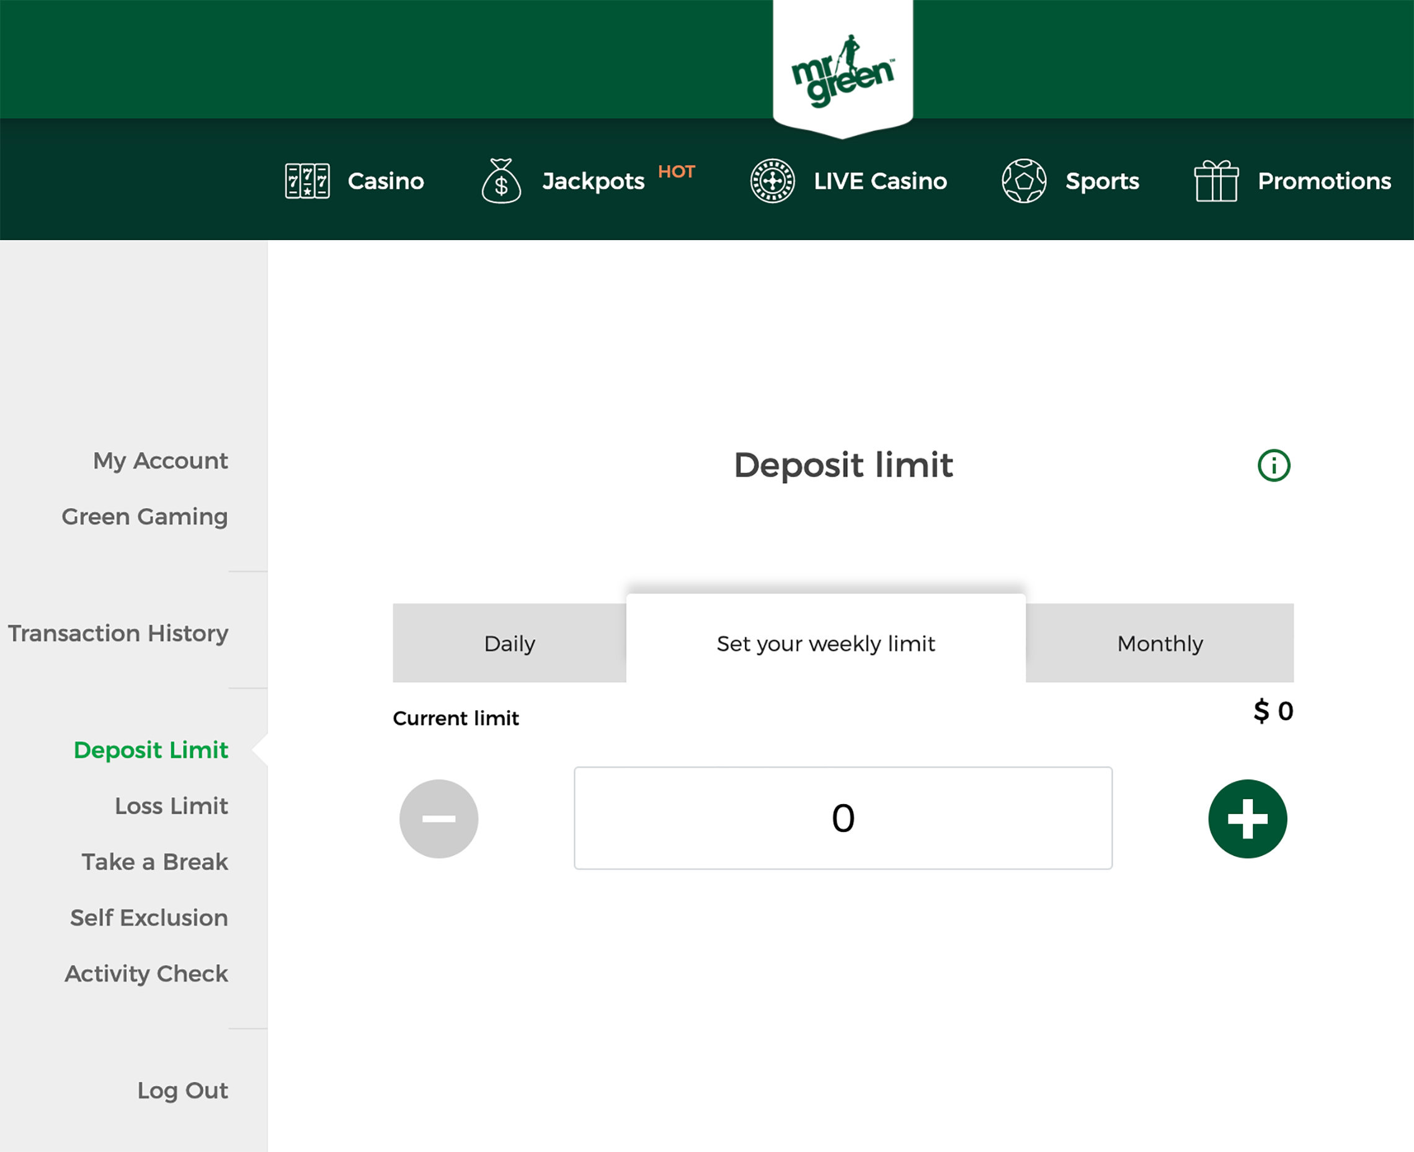1414x1152 pixels.
Task: Increase limit with the plus button
Action: click(x=1247, y=818)
